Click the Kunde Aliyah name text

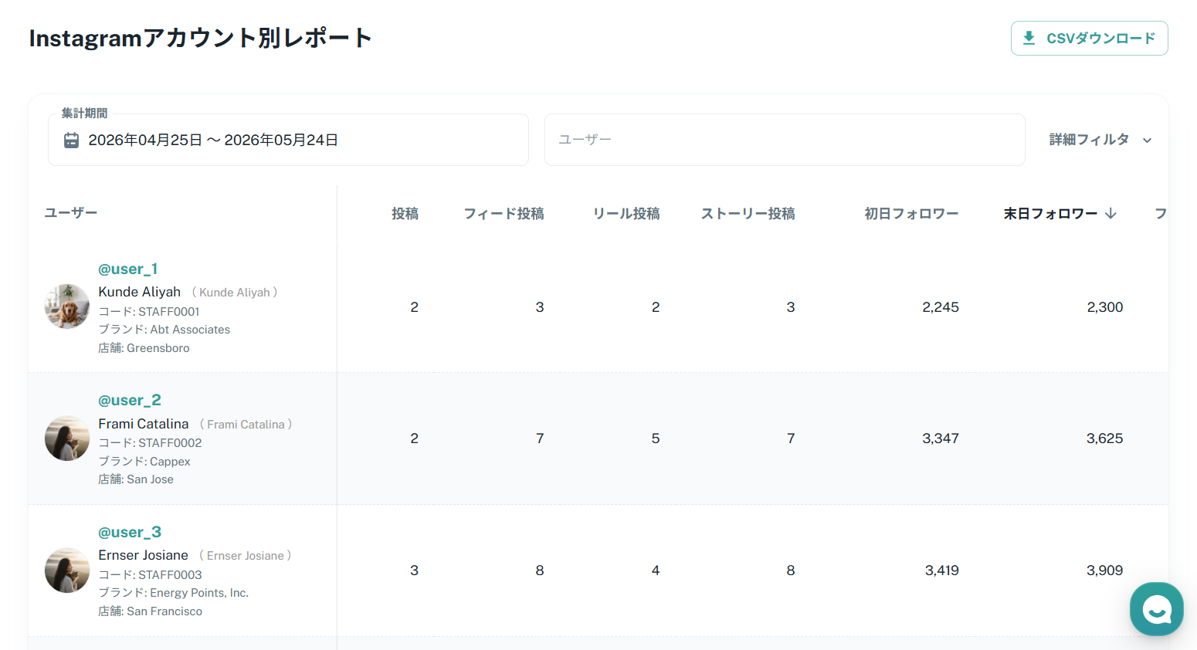(140, 292)
